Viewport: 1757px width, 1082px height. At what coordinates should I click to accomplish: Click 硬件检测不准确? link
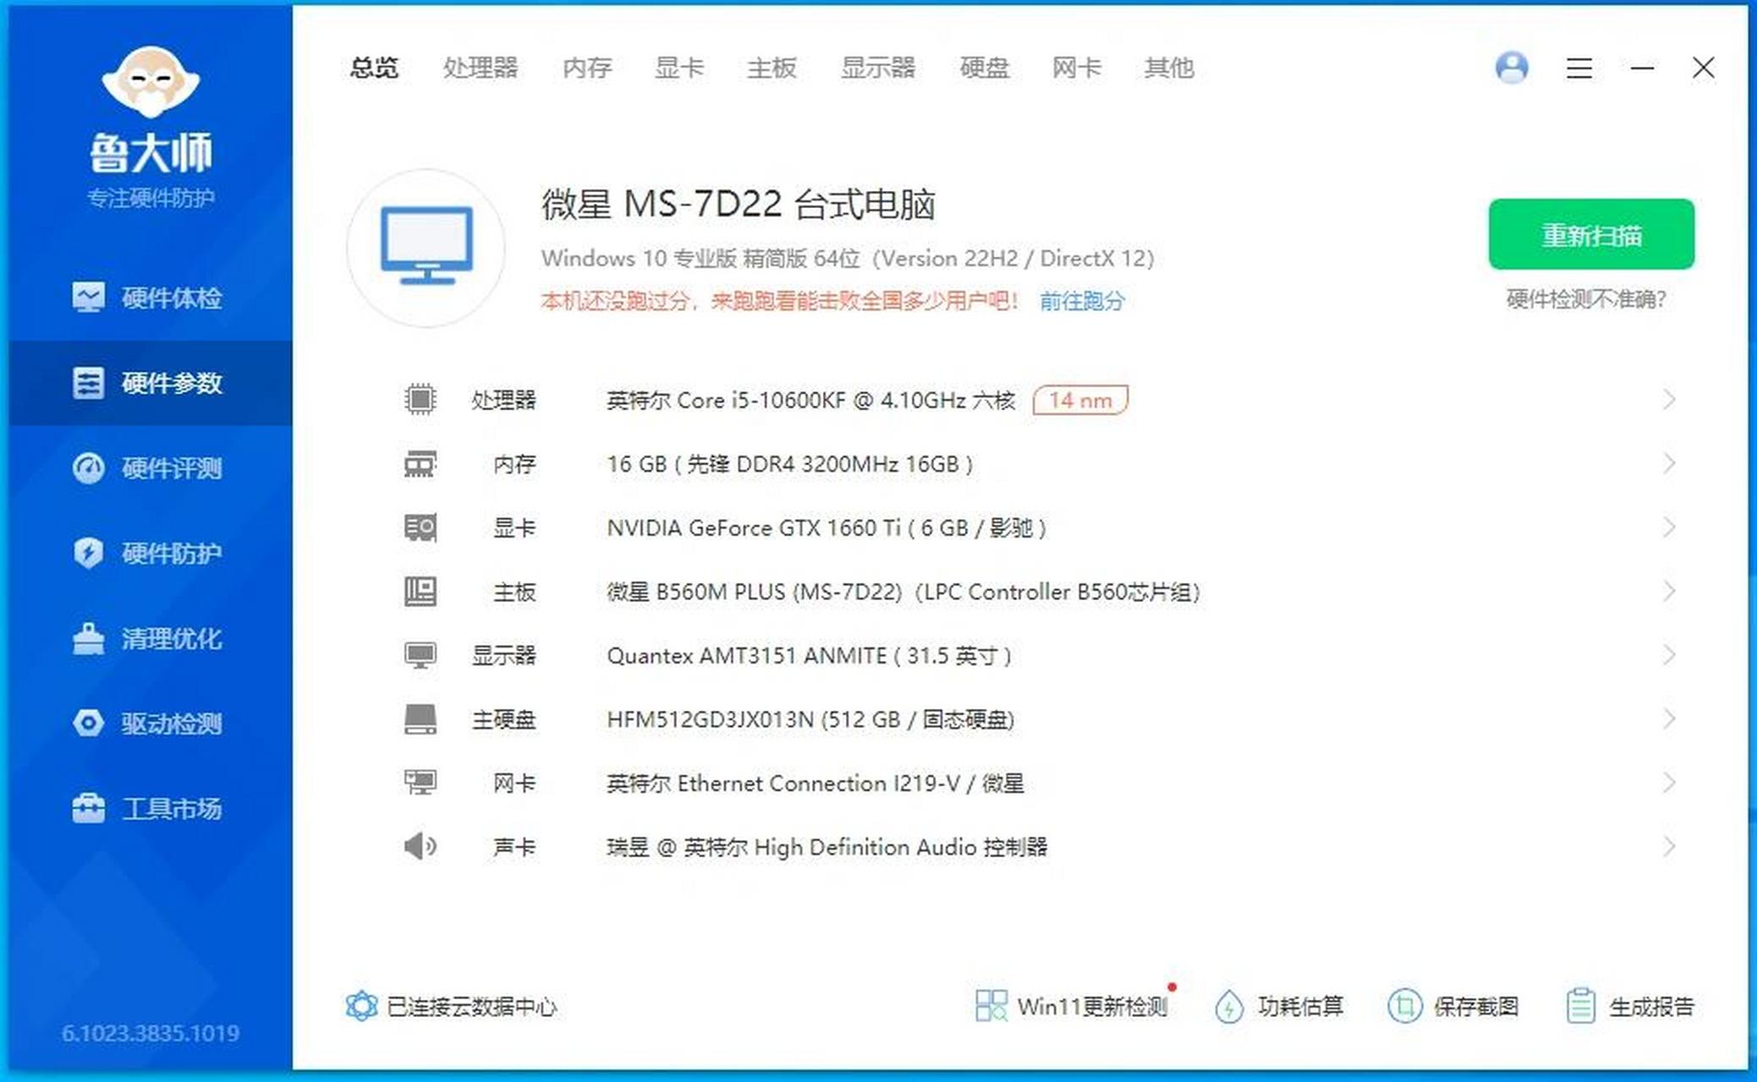(1586, 299)
